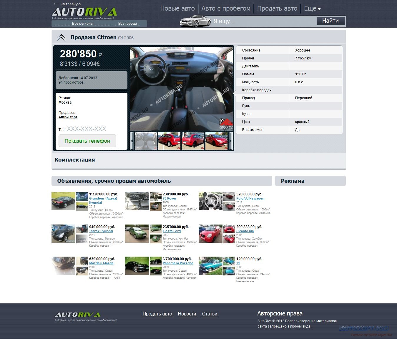Viewport: 397px width, 339px height.
Task: Open the 'Все города' selector
Action: pyautogui.click(x=127, y=24)
